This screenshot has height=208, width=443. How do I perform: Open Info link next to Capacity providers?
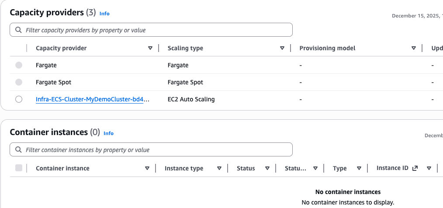tap(104, 14)
